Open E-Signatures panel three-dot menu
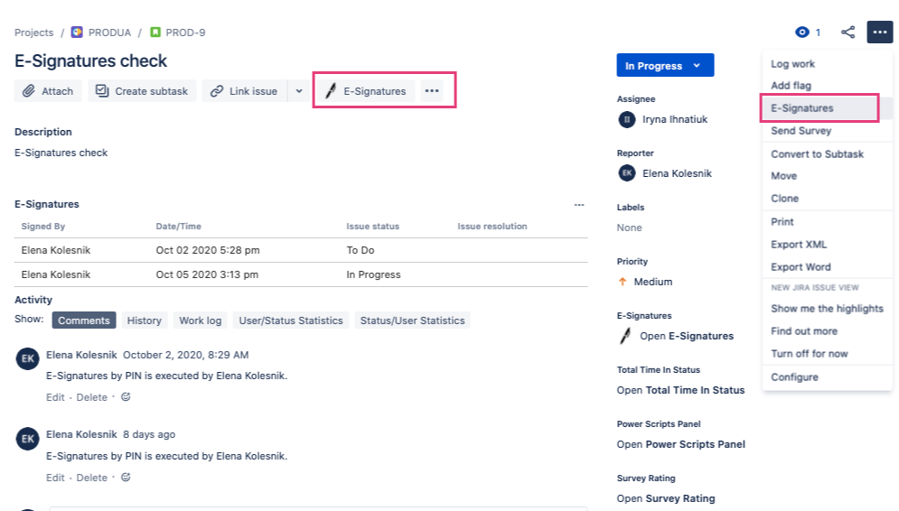899x511 pixels. 579,205
